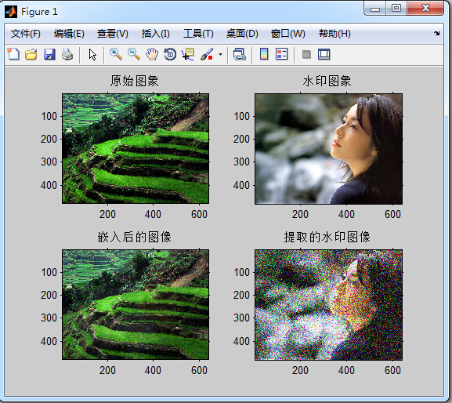Screen dimensions: 452x403
Task: Select the title text 嵌入后的图像
Action: [x=134, y=237]
